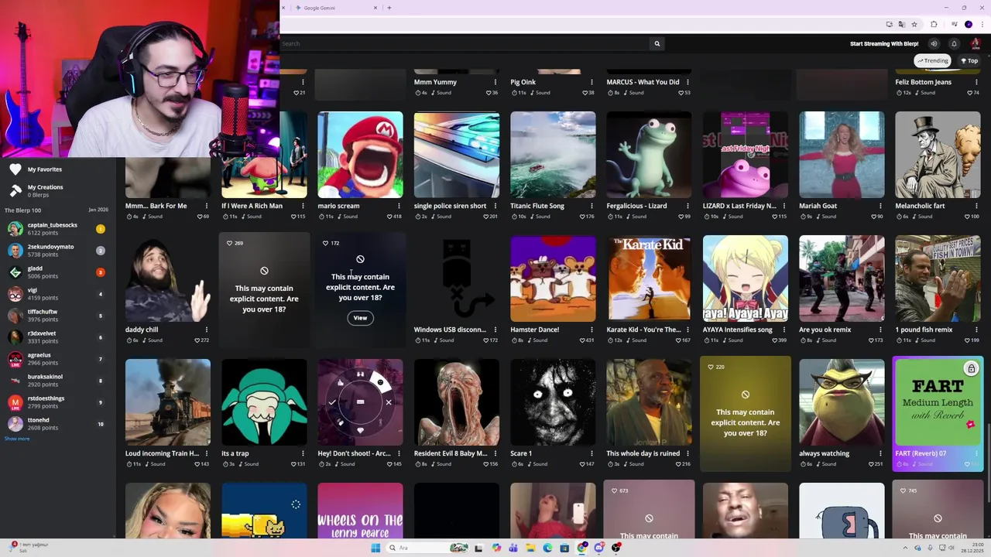The height and width of the screenshot is (557, 991).
Task: Play the Resident Evil 8 Baby thumbnail
Action: click(x=456, y=402)
